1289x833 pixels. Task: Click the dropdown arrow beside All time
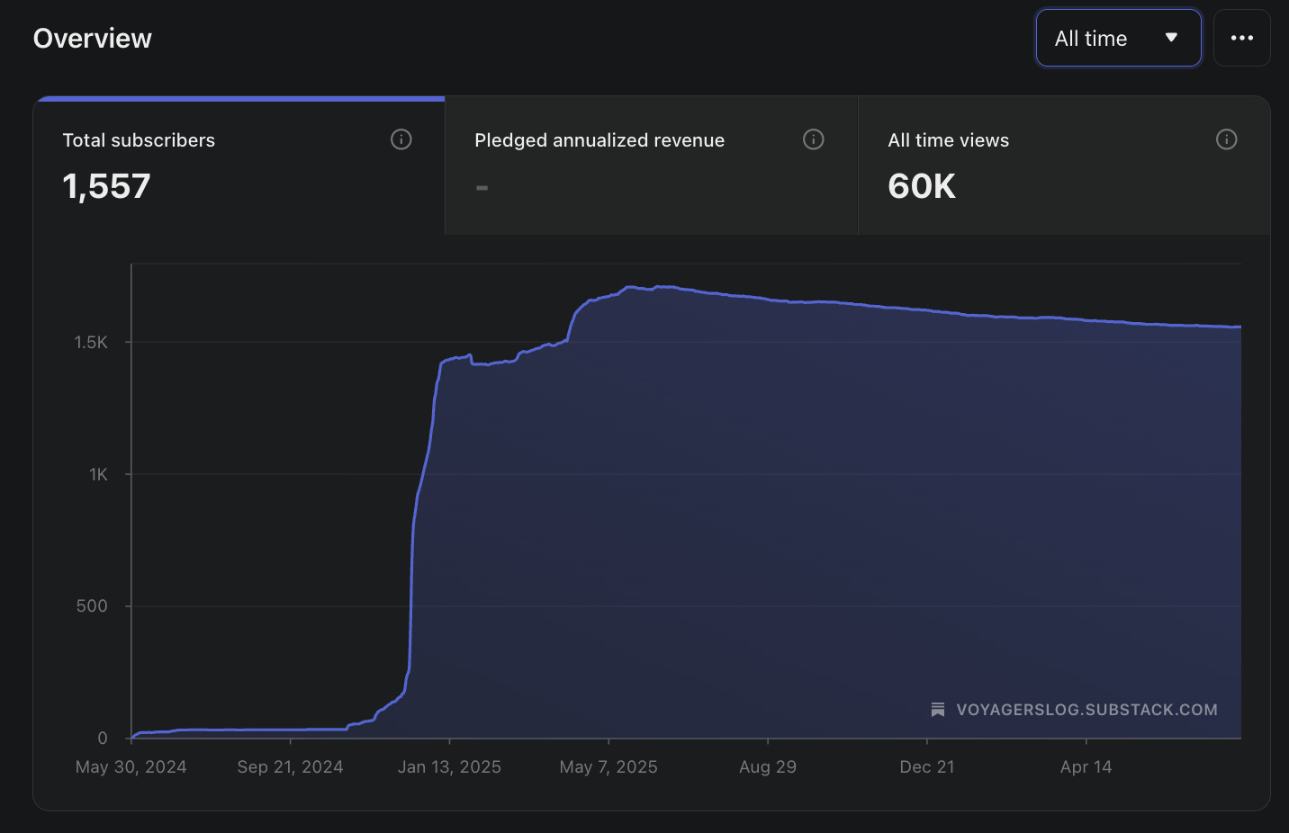coord(1171,38)
